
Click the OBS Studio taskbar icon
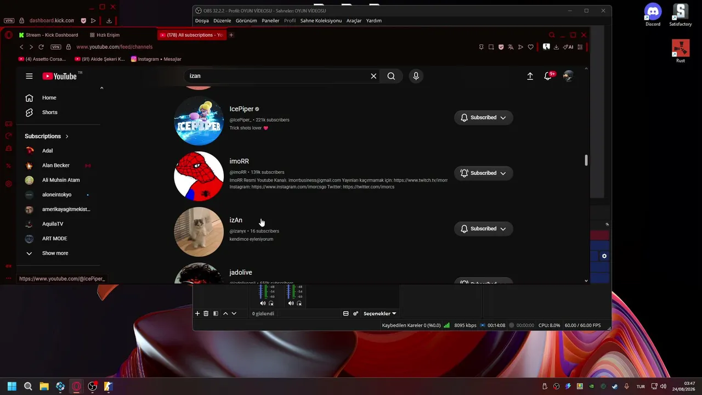click(93, 386)
